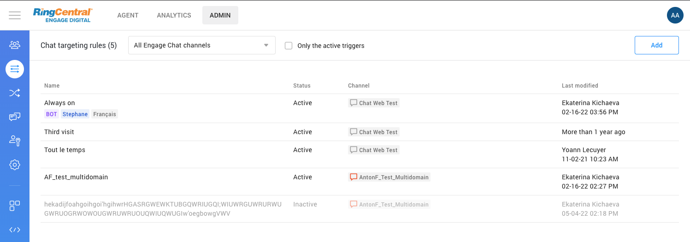Click the RingCentral Engage Digital logo
Viewport: 690px width, 242px height.
coord(63,15)
